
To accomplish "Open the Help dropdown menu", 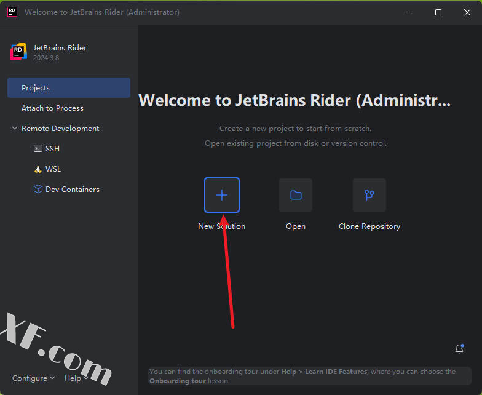I will [x=76, y=378].
